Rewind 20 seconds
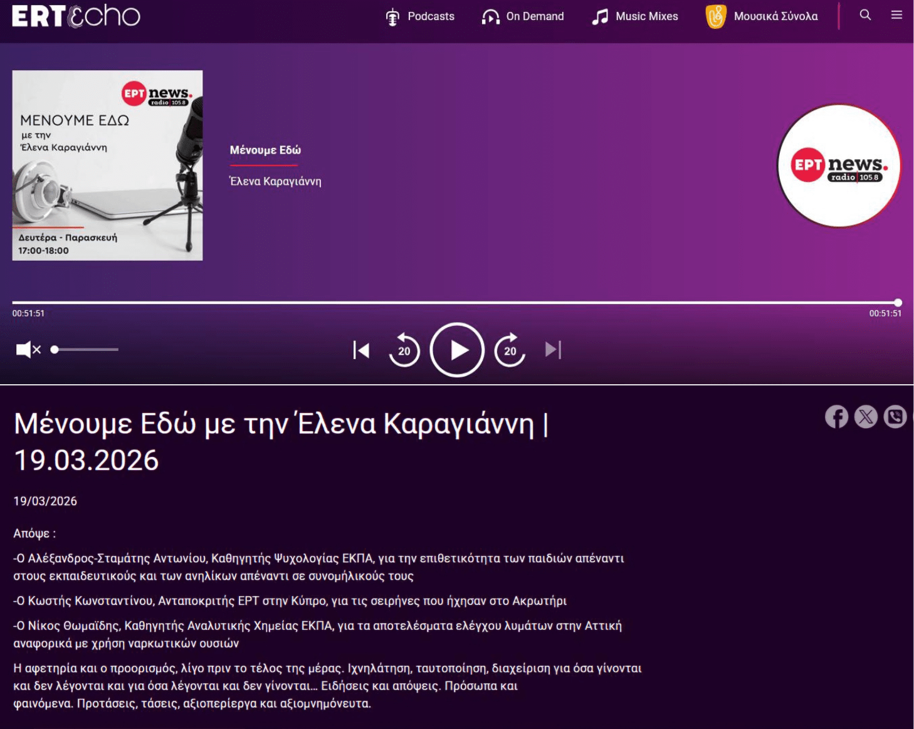The height and width of the screenshot is (729, 914). (x=404, y=350)
